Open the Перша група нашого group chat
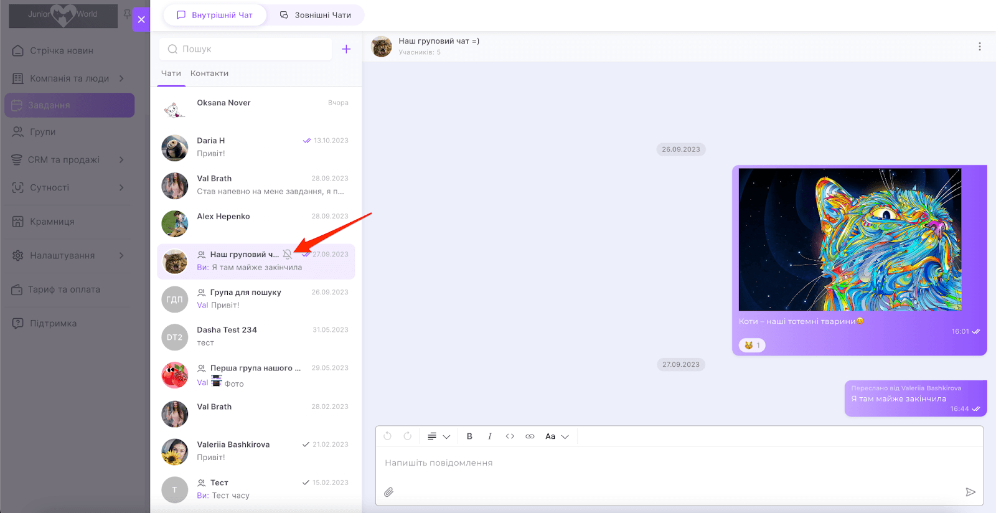This screenshot has width=996, height=513. pos(256,375)
